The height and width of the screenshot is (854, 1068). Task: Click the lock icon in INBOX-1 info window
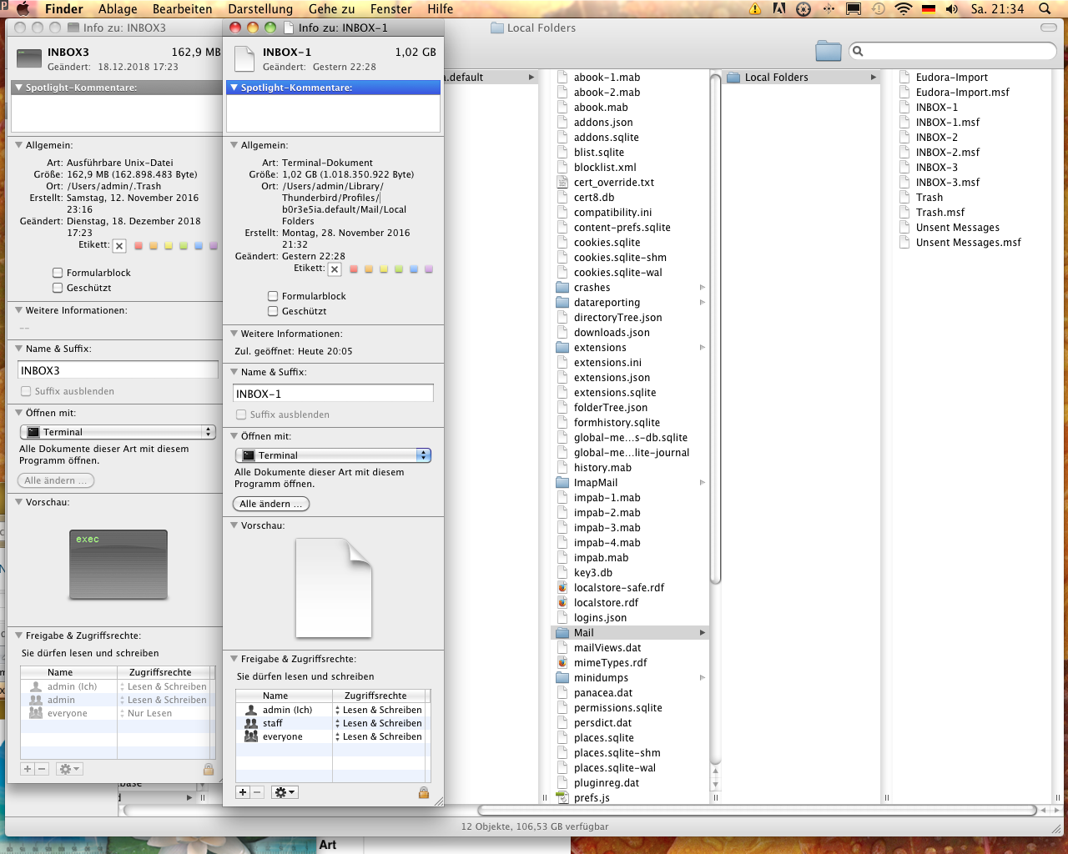(424, 792)
